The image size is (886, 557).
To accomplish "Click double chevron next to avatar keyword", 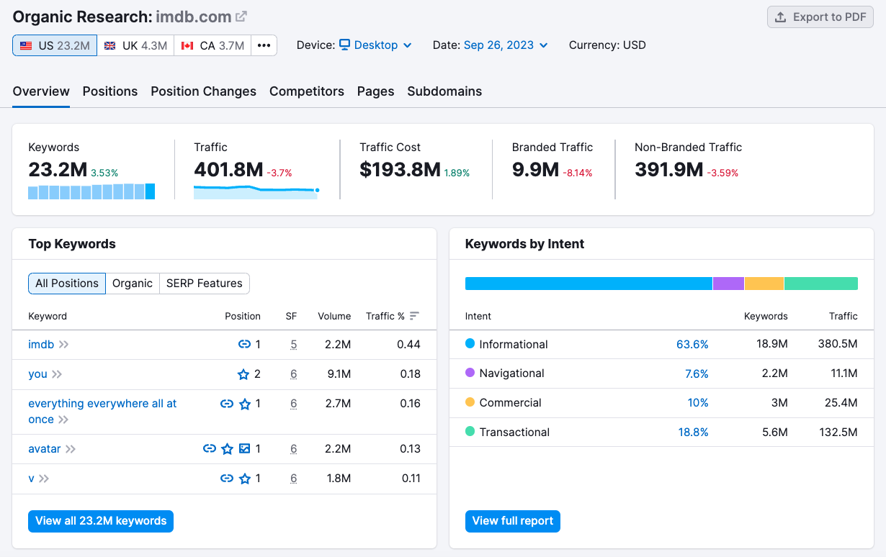I will coord(71,449).
